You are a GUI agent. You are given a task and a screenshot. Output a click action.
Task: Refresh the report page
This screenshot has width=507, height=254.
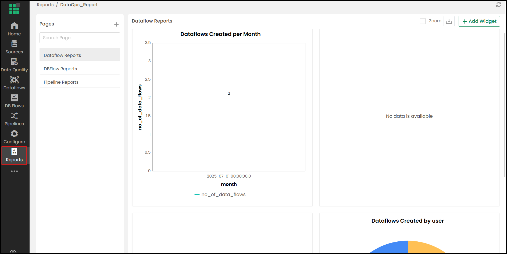(x=499, y=5)
